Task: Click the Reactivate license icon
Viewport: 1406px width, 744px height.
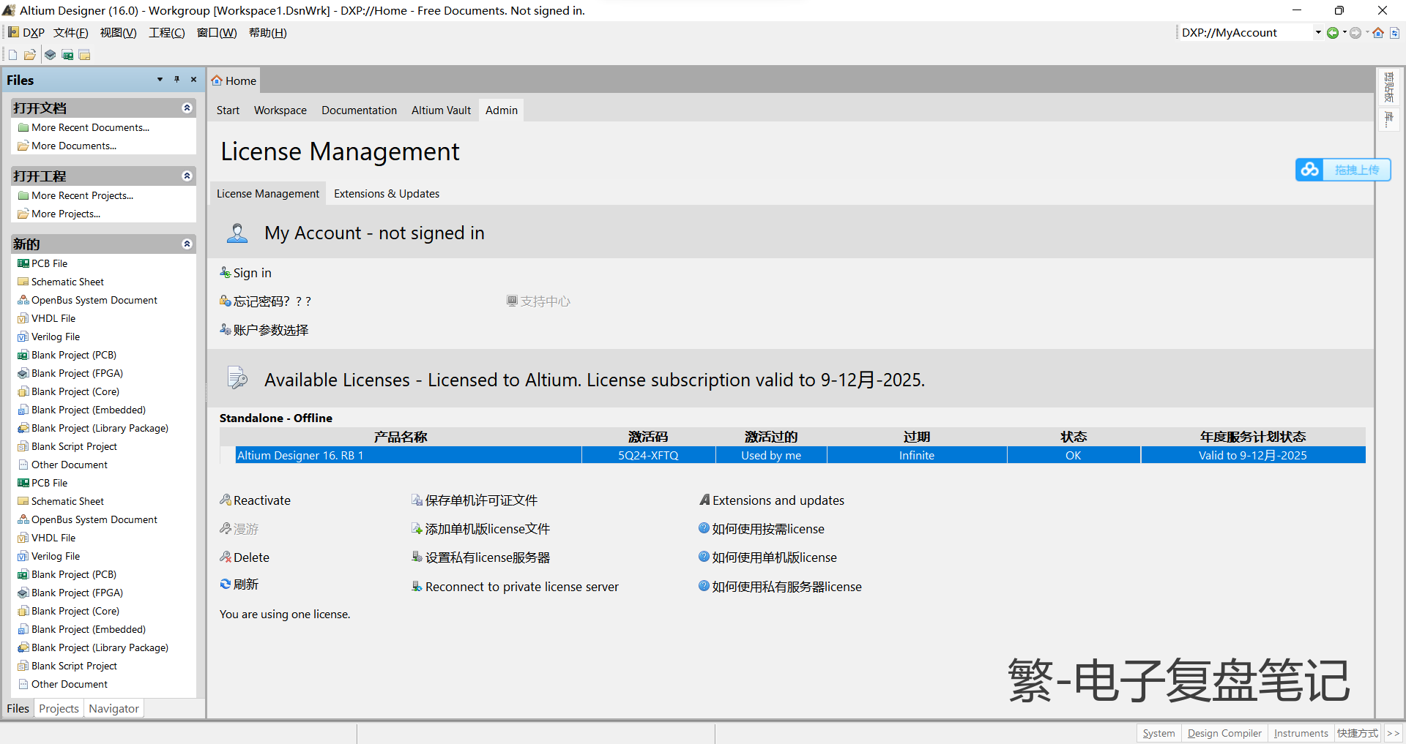Action: tap(226, 500)
